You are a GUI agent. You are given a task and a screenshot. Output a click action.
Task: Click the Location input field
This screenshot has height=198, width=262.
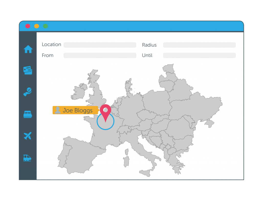(x=100, y=45)
